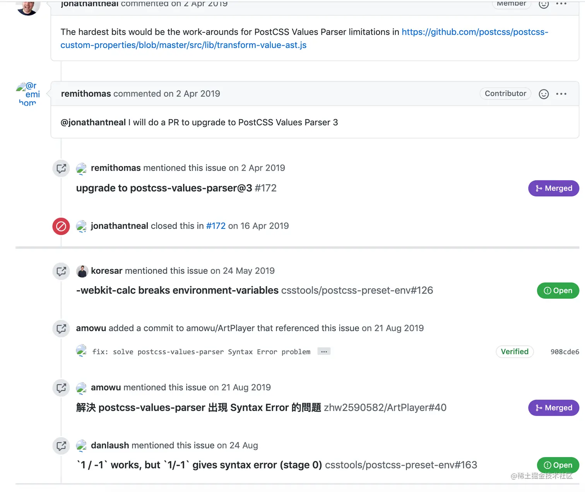
Task: Expand commit message ellipsis after Syntax Error problem
Action: tap(324, 352)
